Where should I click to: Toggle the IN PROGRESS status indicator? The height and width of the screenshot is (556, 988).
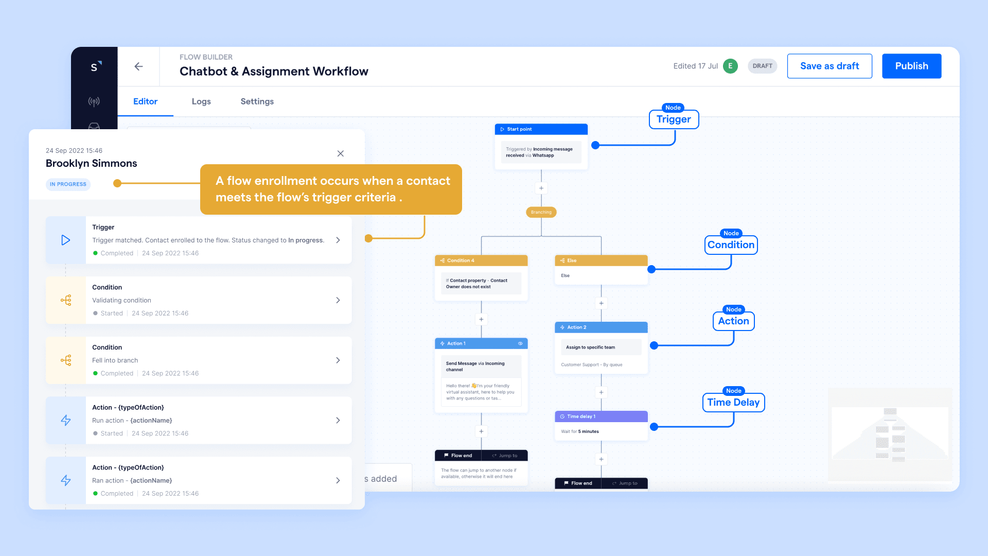pos(68,183)
